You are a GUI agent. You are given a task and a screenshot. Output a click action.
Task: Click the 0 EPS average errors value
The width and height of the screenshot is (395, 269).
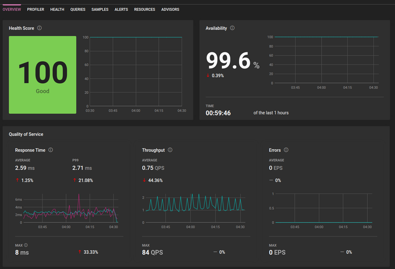(275, 168)
